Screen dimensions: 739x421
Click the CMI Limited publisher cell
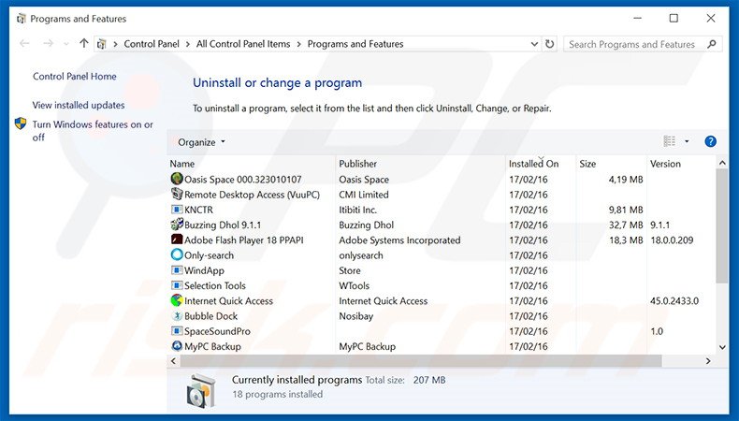[364, 195]
